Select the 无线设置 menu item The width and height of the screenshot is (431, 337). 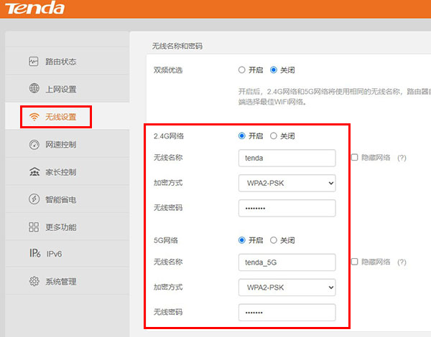pyautogui.click(x=68, y=116)
